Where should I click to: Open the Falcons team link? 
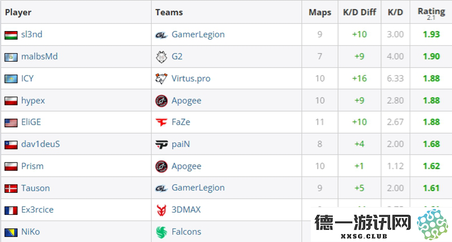(186, 232)
